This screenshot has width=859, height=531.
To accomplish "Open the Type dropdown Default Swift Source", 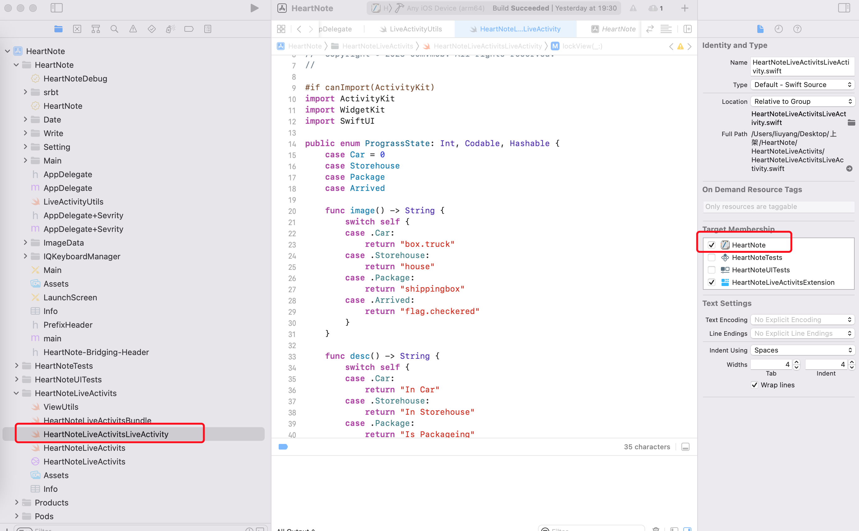I will (802, 85).
